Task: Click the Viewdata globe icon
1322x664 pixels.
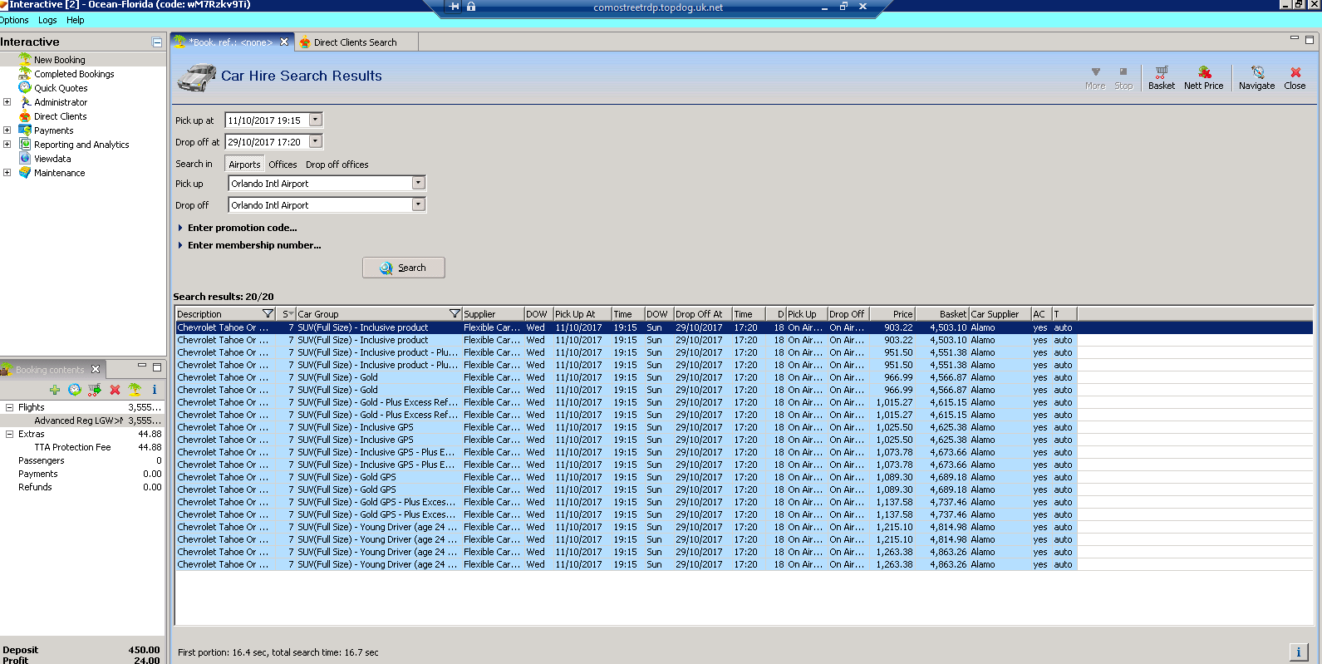Action: pyautogui.click(x=25, y=158)
